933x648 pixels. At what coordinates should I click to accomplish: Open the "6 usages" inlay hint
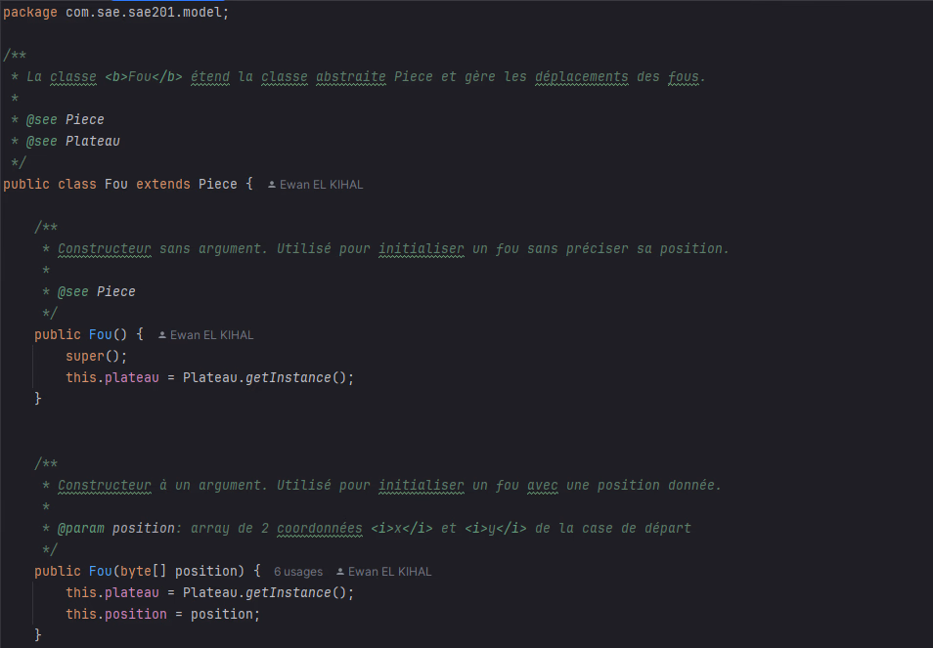tap(297, 572)
